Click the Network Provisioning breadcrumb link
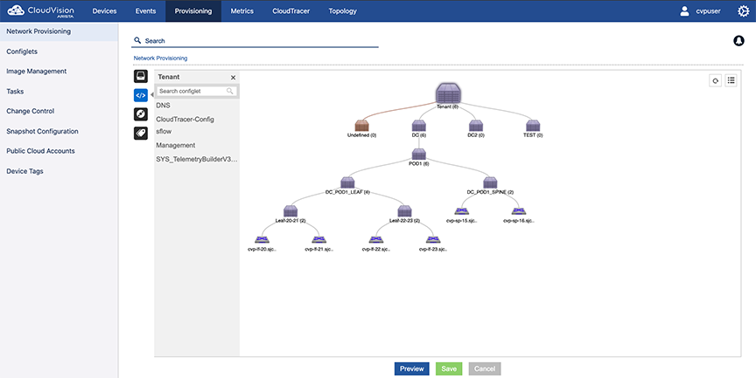Screen dimensions: 756x378 [160, 58]
